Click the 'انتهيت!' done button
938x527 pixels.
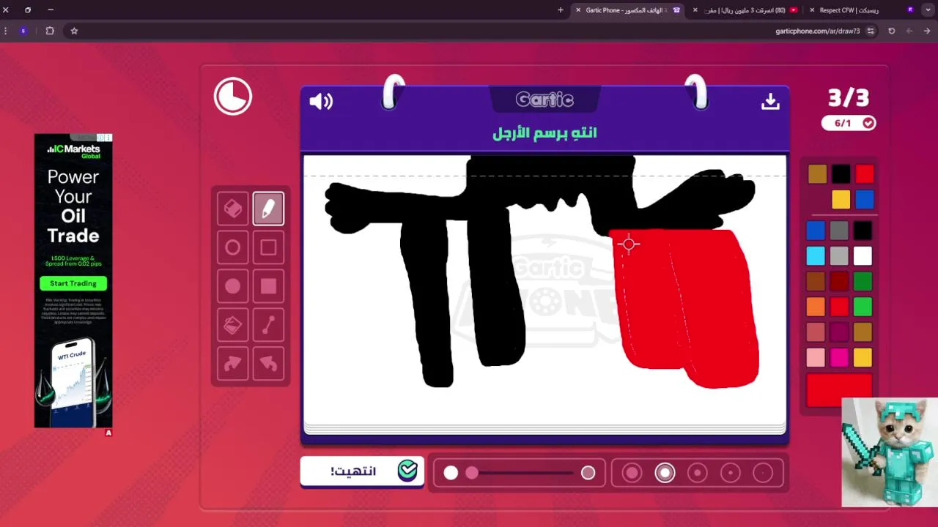click(x=362, y=471)
